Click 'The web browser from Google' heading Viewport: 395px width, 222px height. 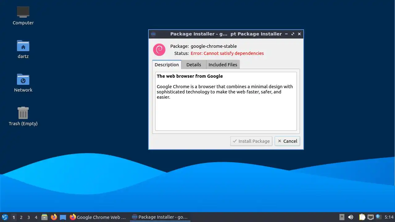point(190,76)
